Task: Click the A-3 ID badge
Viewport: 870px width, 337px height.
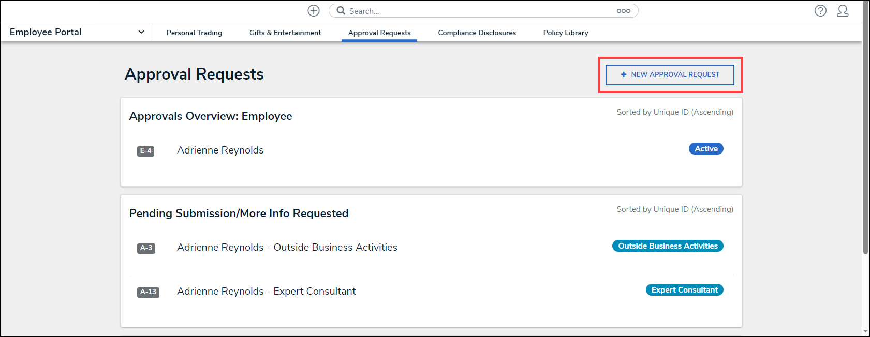Action: point(146,248)
